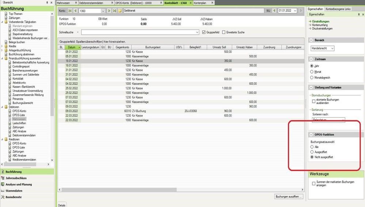The width and height of the screenshot is (365, 207).
Task: Jump to first account with Konto navigation arrow
Action: (70, 11)
